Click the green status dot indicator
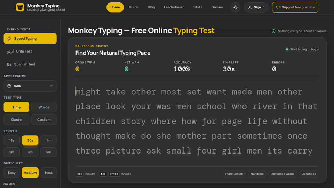This screenshot has height=188, width=334. click(287, 49)
